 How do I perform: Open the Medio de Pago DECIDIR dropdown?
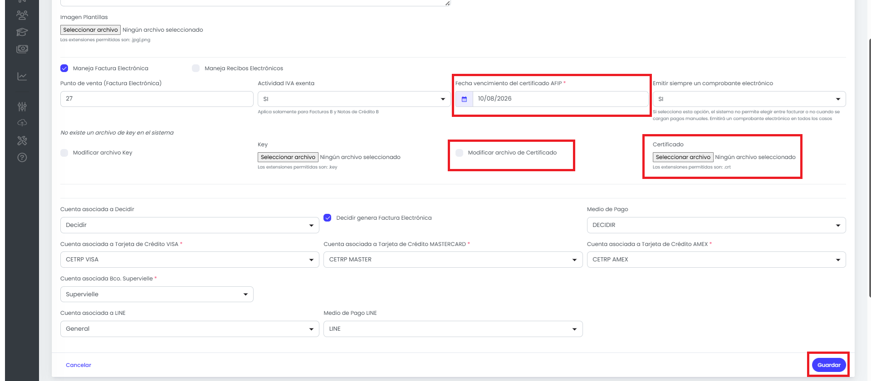tap(716, 225)
